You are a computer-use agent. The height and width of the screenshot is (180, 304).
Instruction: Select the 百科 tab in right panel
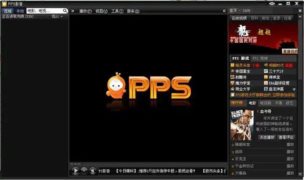[x=254, y=18]
